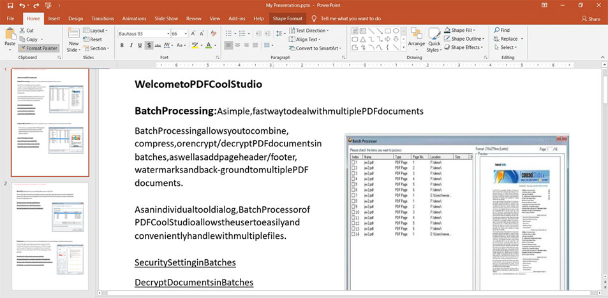
Task: Switch to the Animations tab
Action: [x=134, y=18]
